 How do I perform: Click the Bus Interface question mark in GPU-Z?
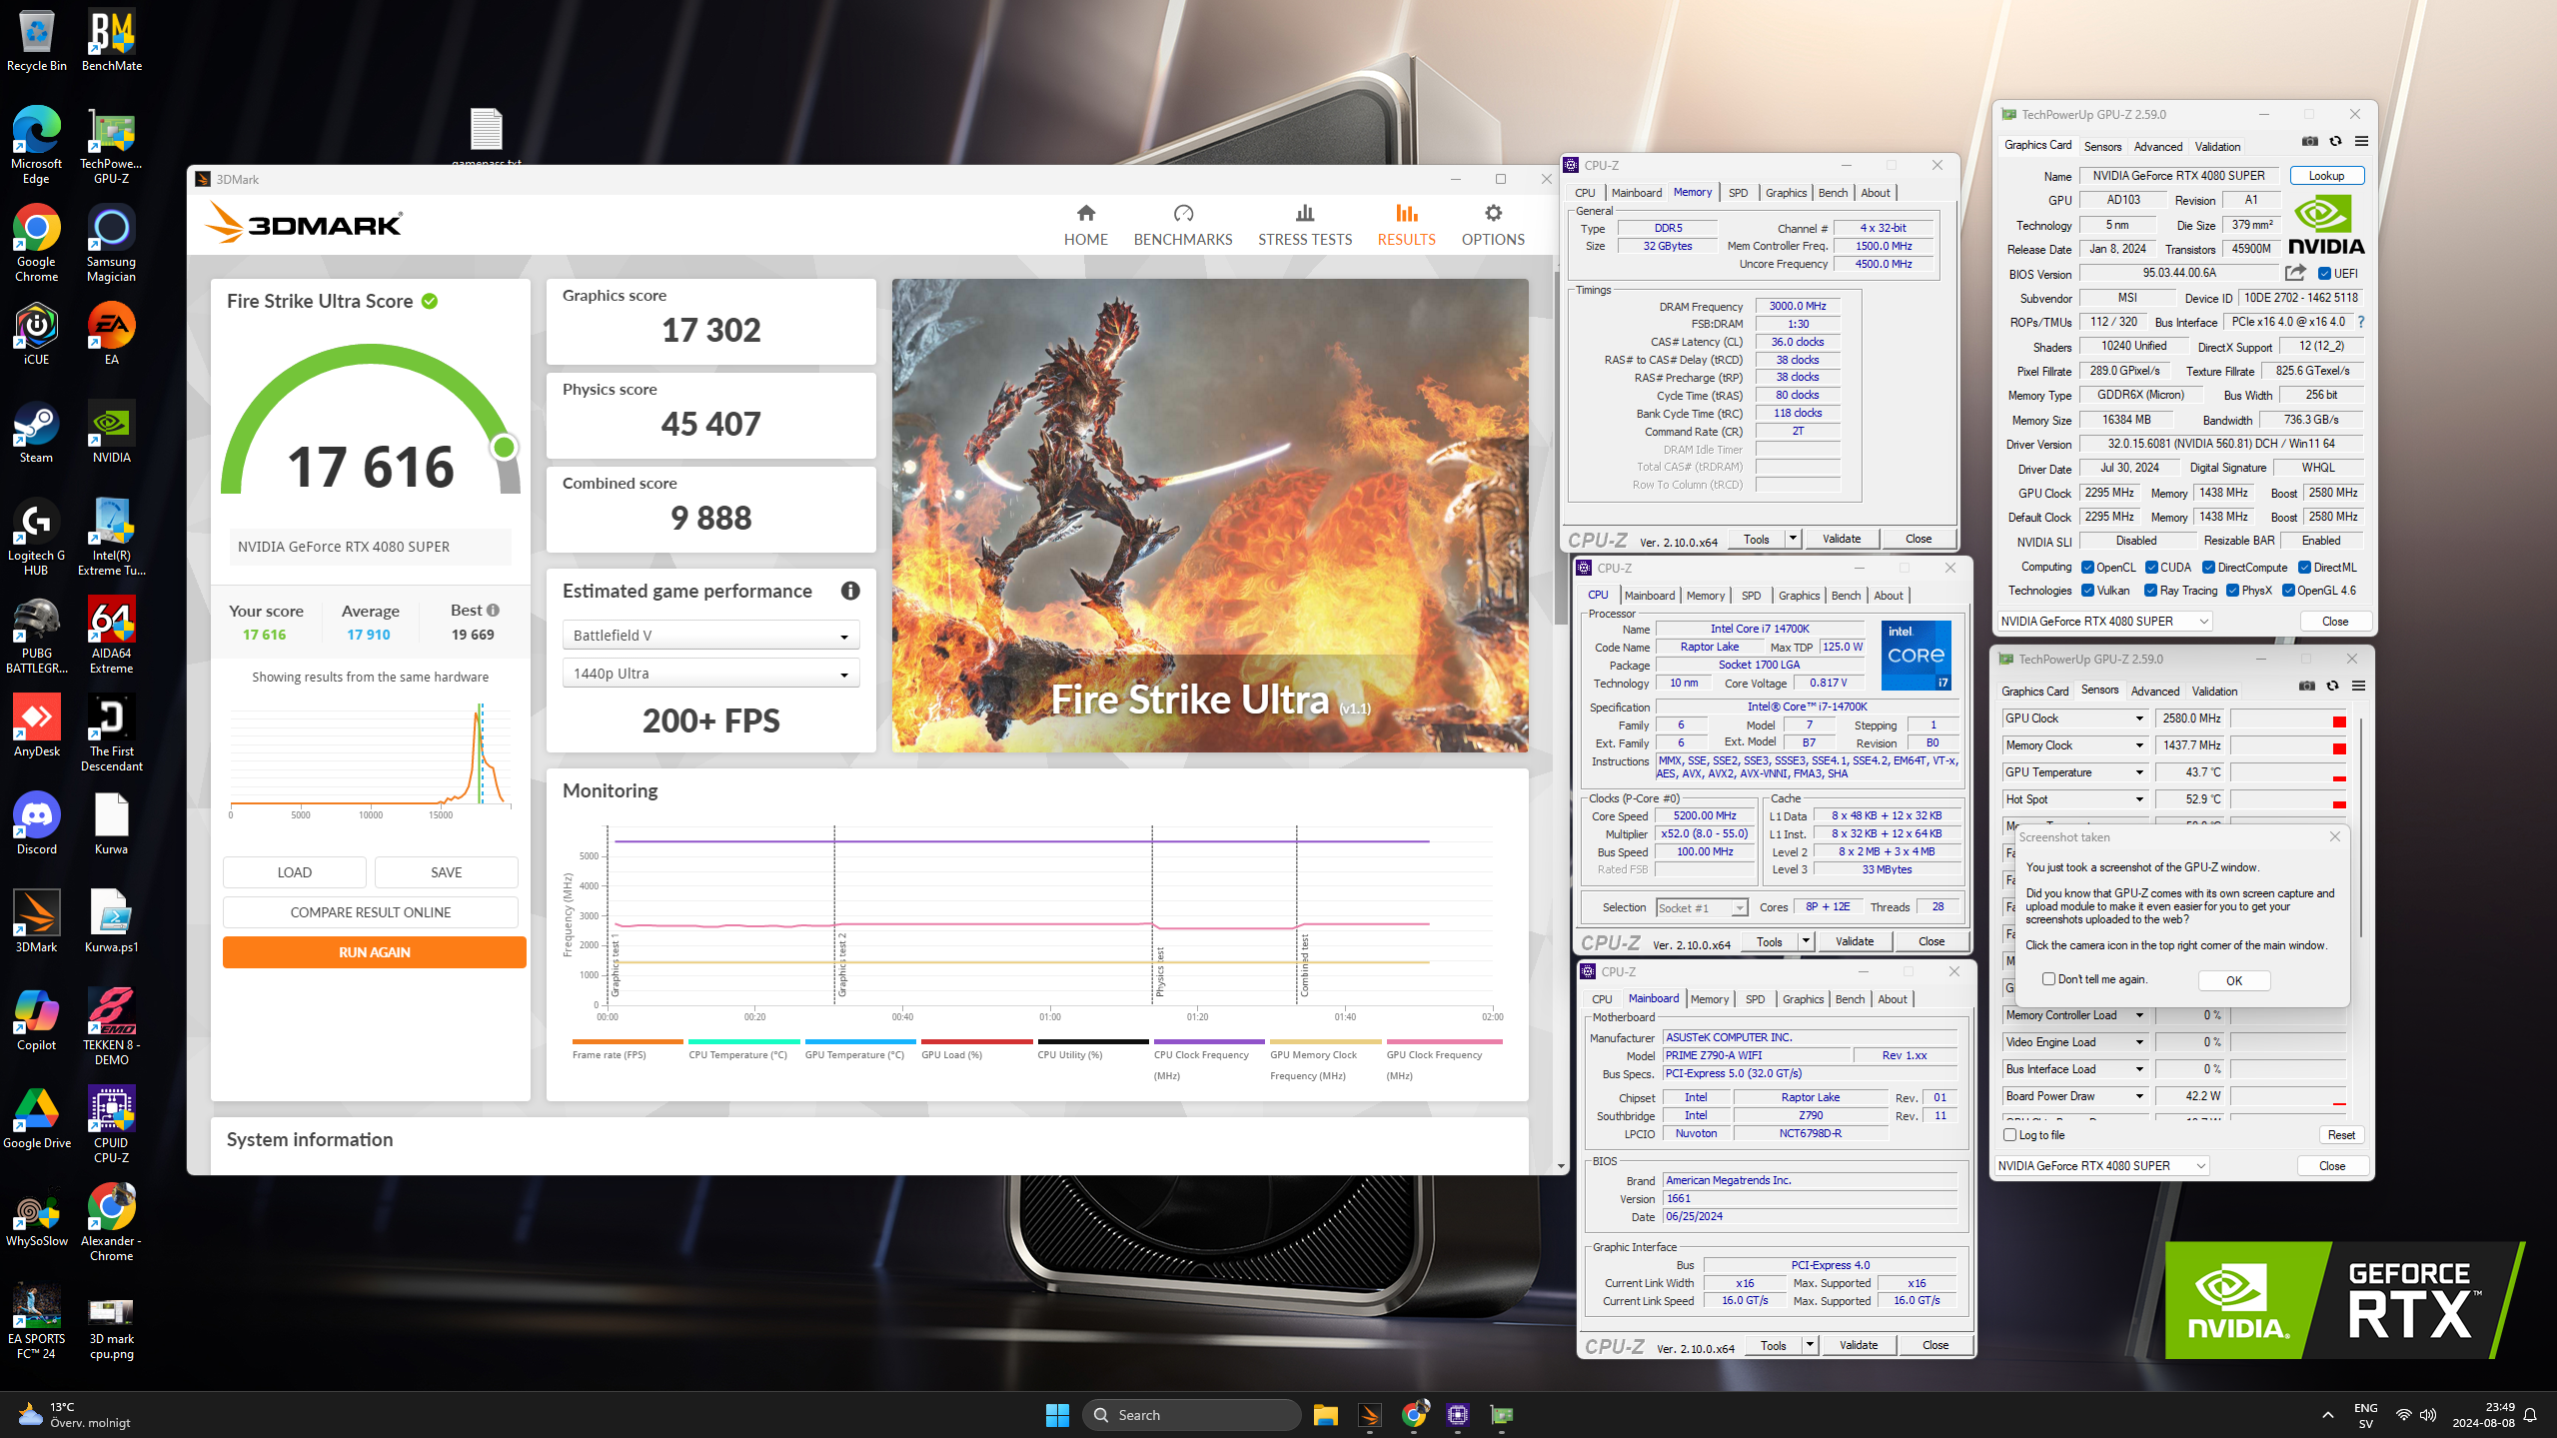[x=2361, y=322]
